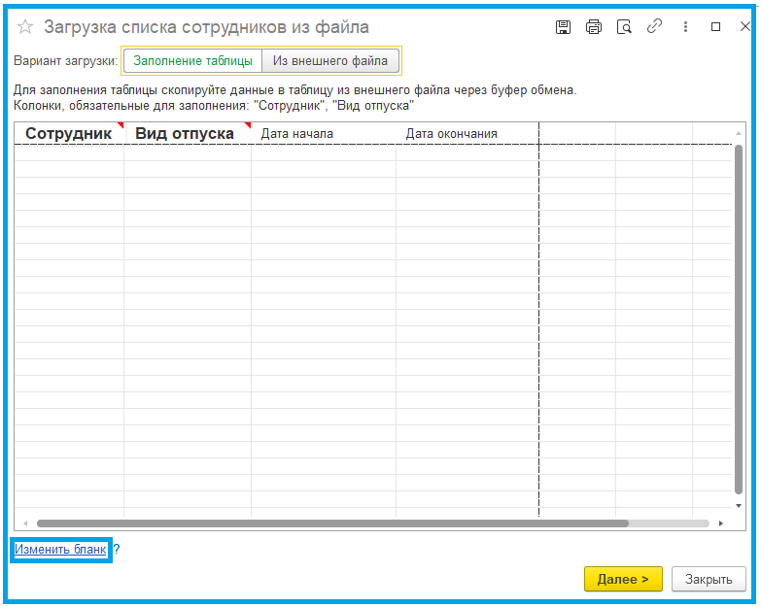Click the question mark beside Изменить бланк
Image resolution: width=761 pixels, height=607 pixels.
(117, 550)
